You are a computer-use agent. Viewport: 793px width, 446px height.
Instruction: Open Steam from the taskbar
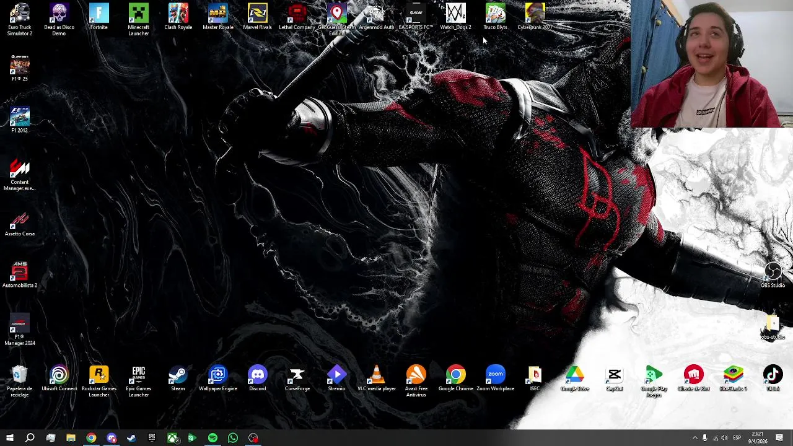point(131,438)
